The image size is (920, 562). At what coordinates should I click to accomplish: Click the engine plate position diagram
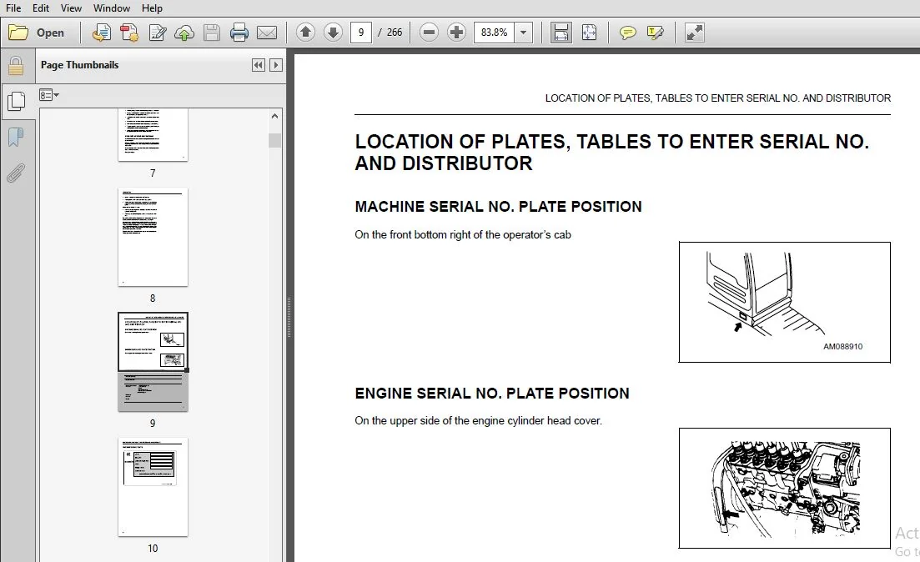coord(785,488)
